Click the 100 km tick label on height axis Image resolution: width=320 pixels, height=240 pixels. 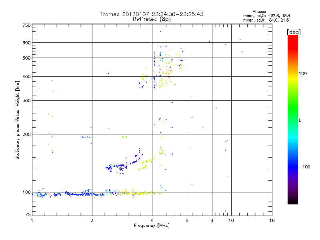pos(26,192)
